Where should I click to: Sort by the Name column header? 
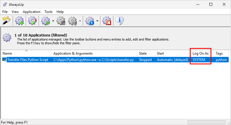(26, 53)
